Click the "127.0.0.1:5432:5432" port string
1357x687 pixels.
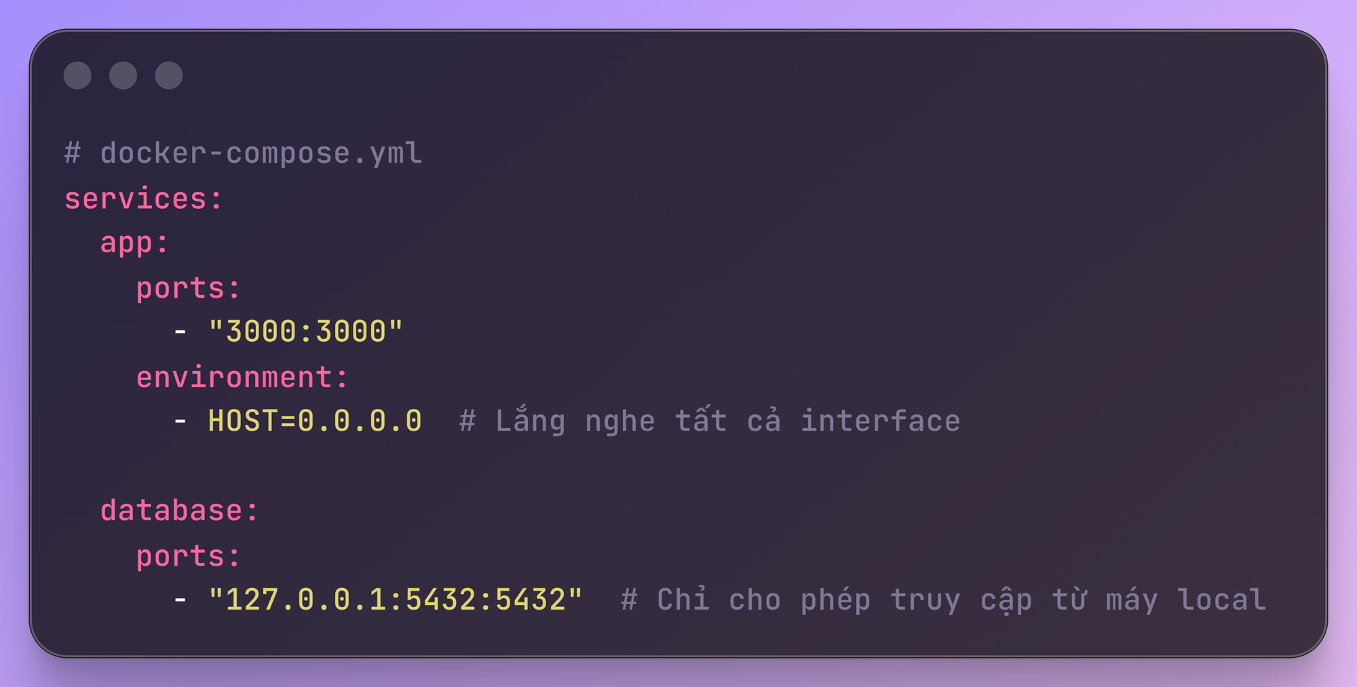pyautogui.click(x=396, y=600)
